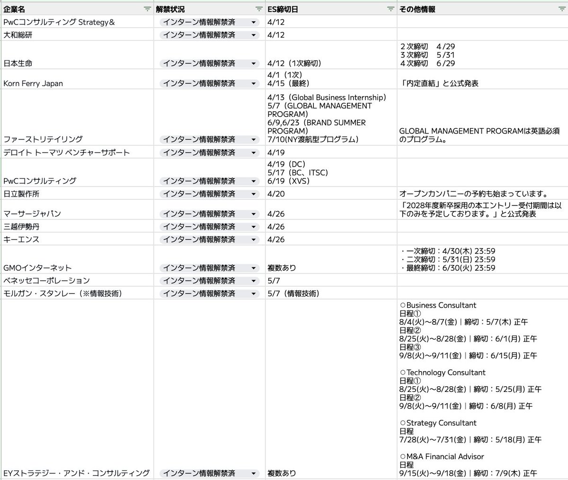Viewport: 568px width, 480px height.
Task: Select the 企業名 column header
Action: click(x=77, y=9)
